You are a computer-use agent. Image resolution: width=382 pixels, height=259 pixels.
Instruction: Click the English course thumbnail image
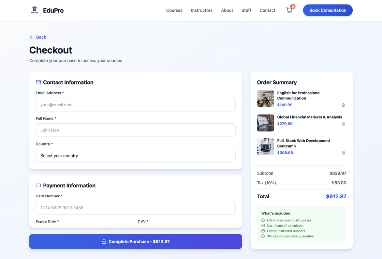pos(265,98)
